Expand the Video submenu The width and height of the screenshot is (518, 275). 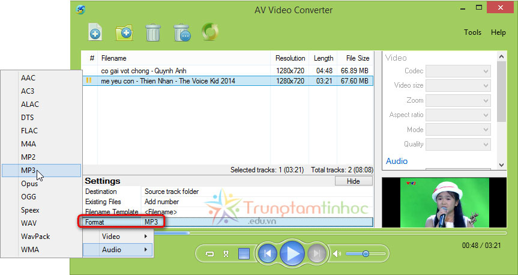(118, 237)
